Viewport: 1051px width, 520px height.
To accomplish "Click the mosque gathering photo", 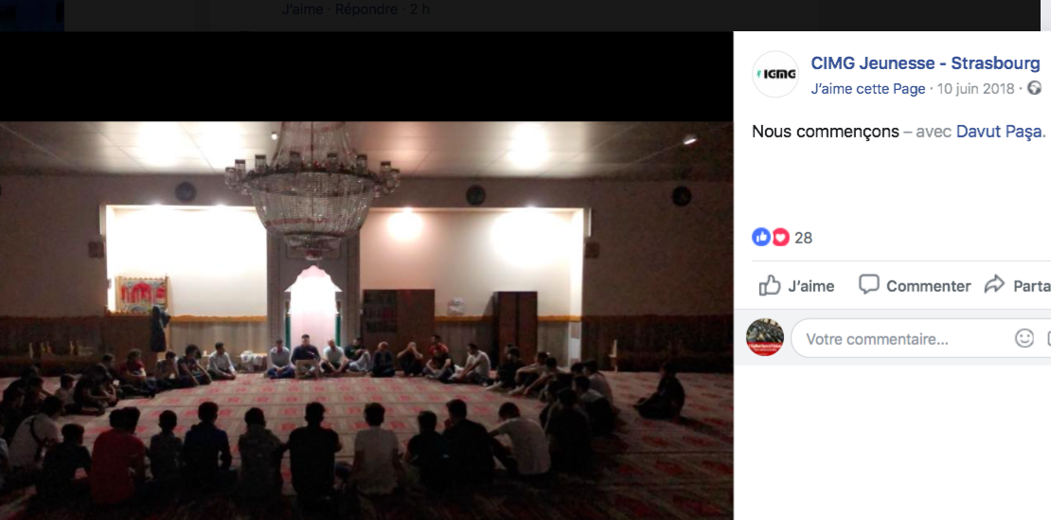I will [x=366, y=320].
